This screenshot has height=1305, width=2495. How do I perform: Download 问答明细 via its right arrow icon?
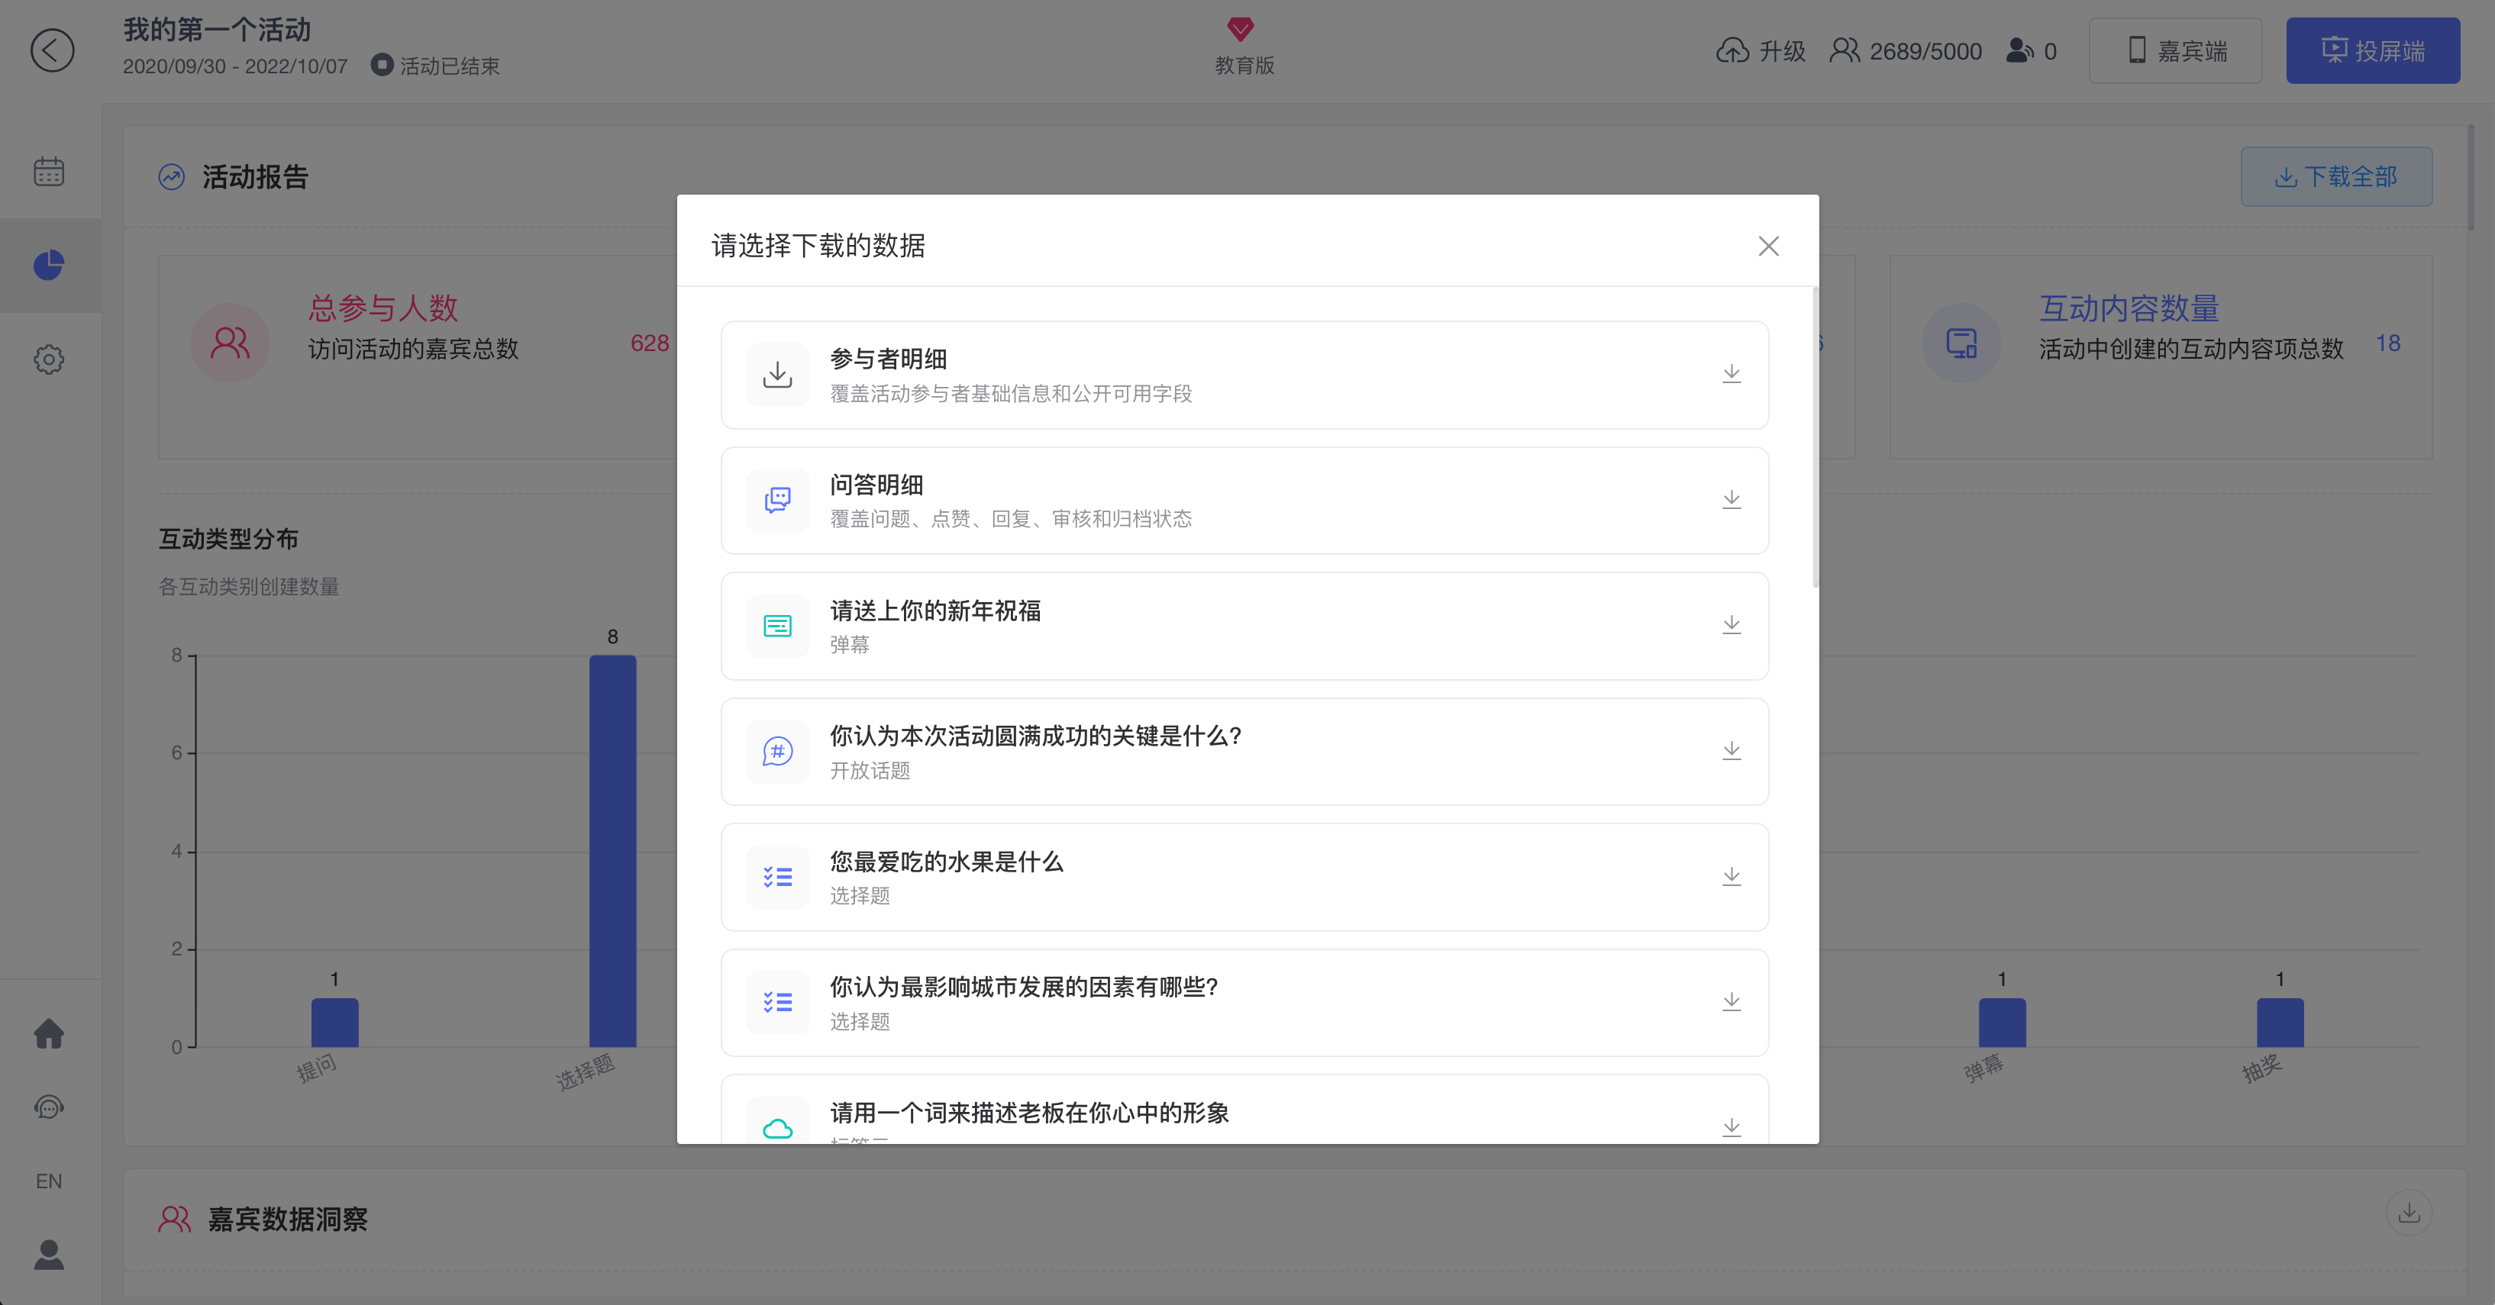pos(1732,500)
